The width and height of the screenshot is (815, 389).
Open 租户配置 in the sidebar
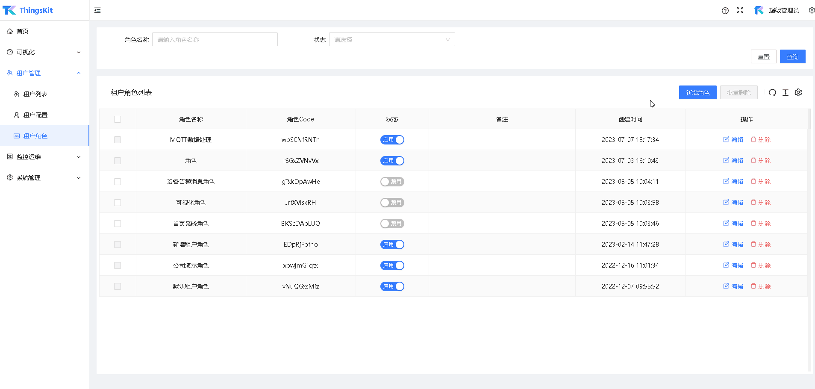coord(35,115)
